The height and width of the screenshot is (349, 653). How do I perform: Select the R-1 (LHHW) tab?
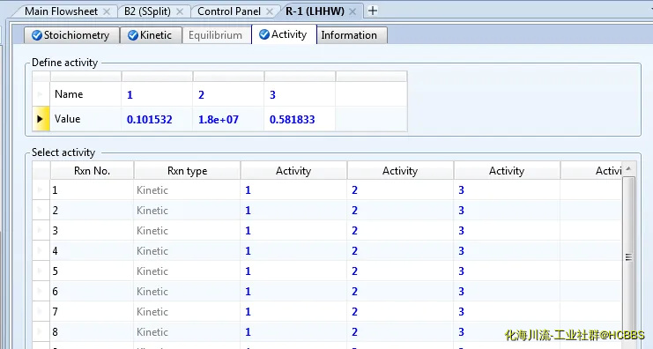coord(315,11)
